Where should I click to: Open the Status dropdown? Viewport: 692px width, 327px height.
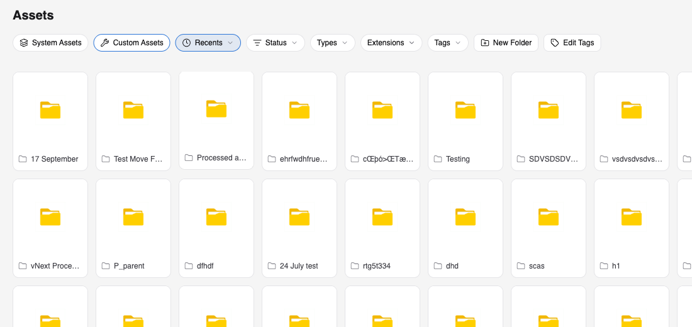(276, 43)
